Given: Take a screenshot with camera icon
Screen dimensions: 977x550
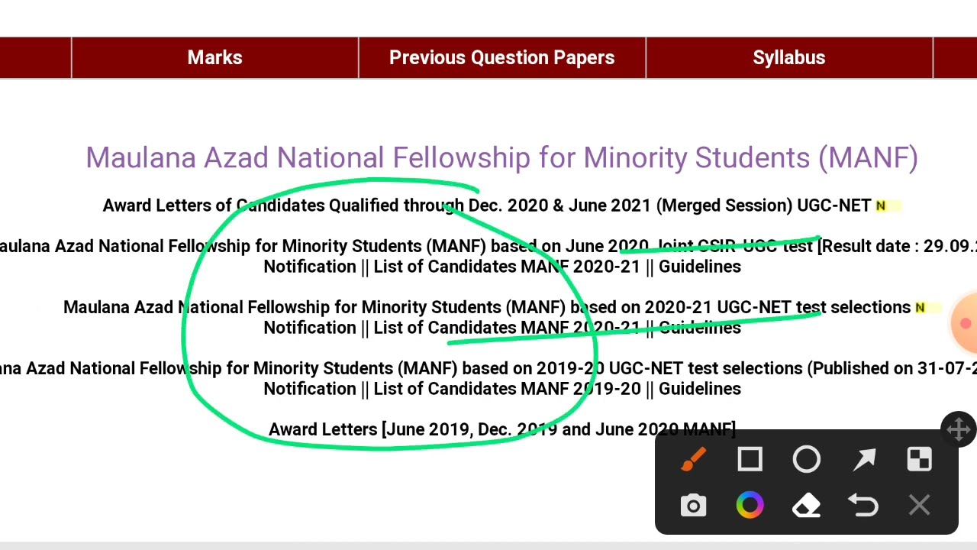Looking at the screenshot, I should [x=693, y=506].
